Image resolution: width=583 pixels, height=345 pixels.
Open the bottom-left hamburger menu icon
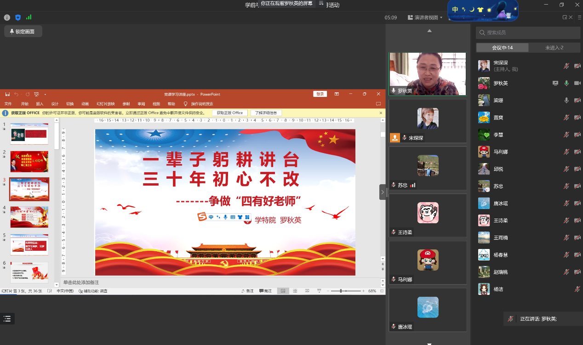tap(7, 318)
